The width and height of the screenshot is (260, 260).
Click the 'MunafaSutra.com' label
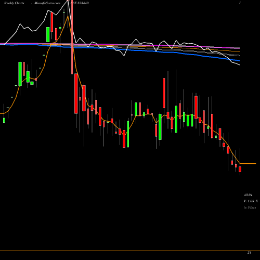click(x=47, y=3)
